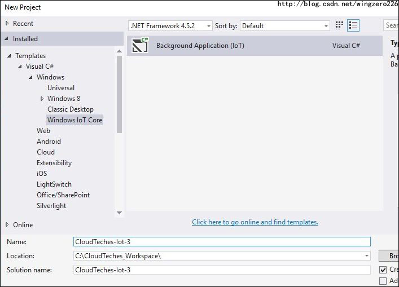Click tree scrollbar down arrow
Image resolution: width=399 pixels, height=287 pixels.
pyautogui.click(x=119, y=213)
